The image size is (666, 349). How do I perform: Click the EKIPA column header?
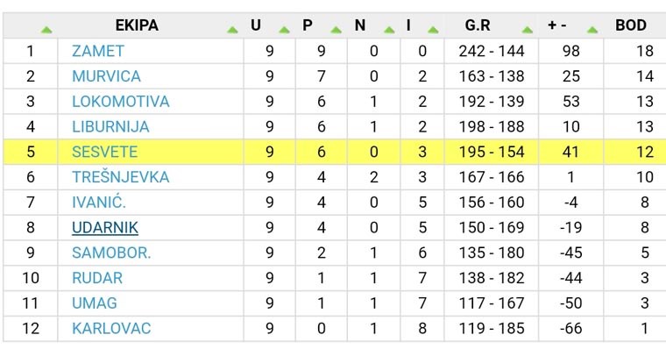point(137,25)
